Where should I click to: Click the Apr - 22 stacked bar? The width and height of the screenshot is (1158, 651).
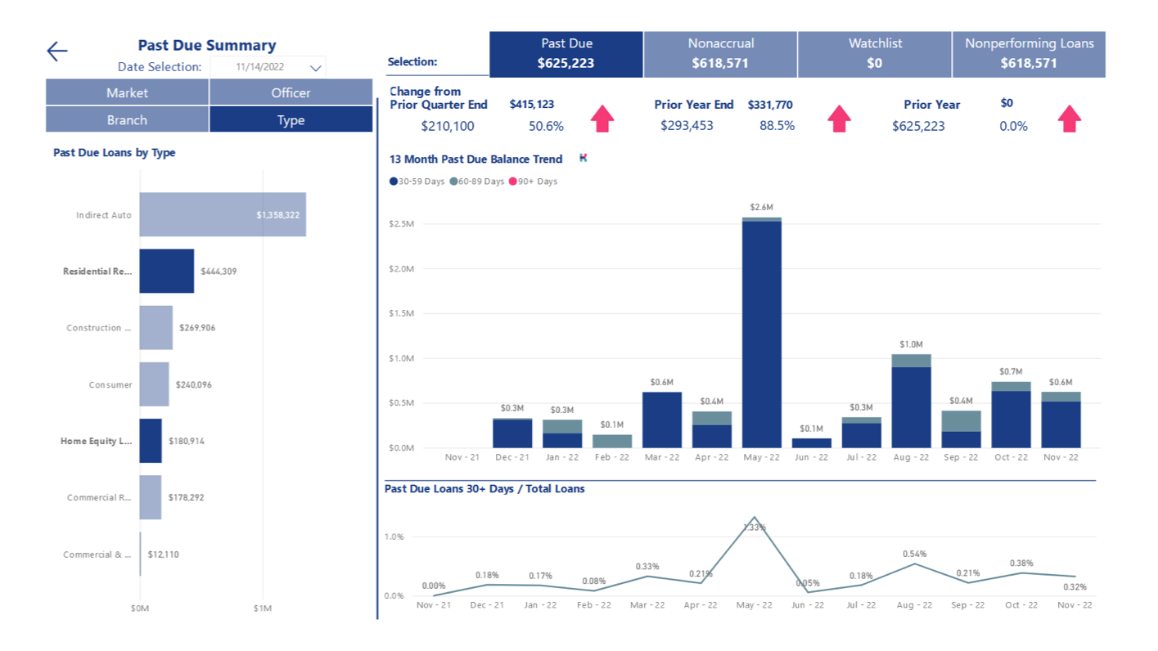tap(712, 430)
